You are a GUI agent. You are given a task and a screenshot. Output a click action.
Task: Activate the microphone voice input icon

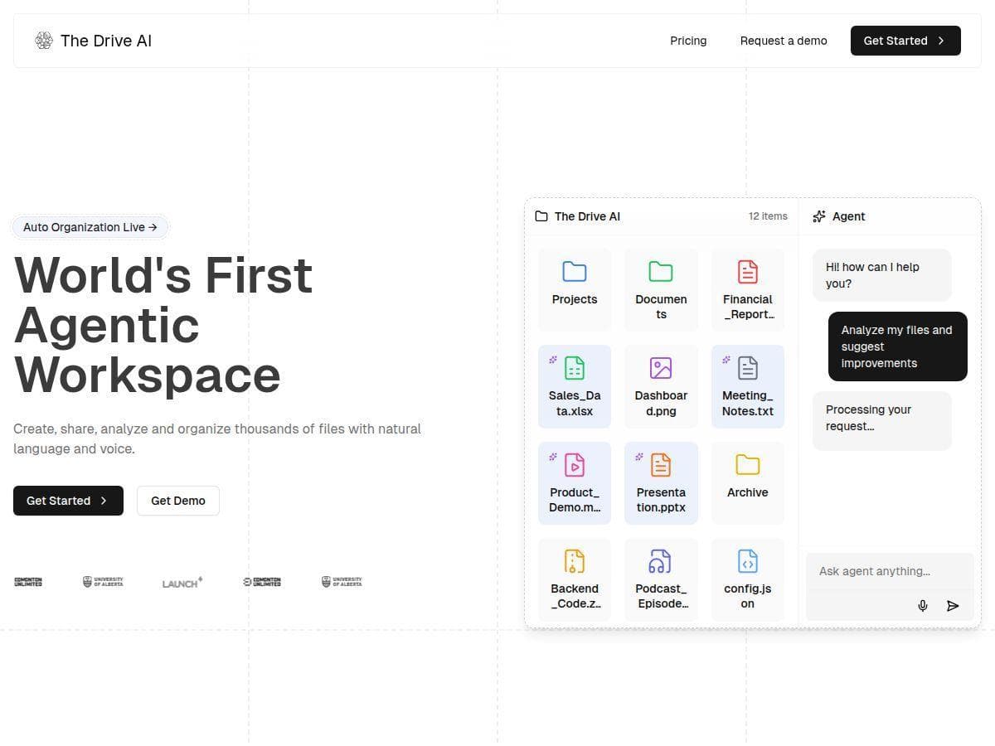pyautogui.click(x=923, y=605)
